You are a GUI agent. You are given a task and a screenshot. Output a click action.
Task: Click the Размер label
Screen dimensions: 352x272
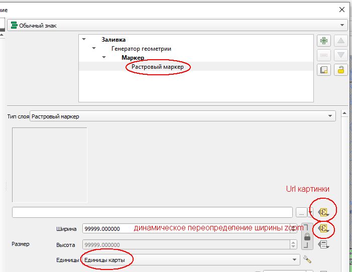[21, 244]
